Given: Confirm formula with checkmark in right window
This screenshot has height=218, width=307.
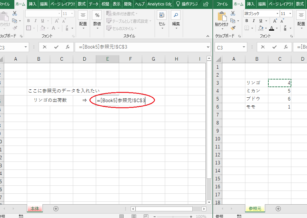Looking at the screenshot, I should point(274,47).
